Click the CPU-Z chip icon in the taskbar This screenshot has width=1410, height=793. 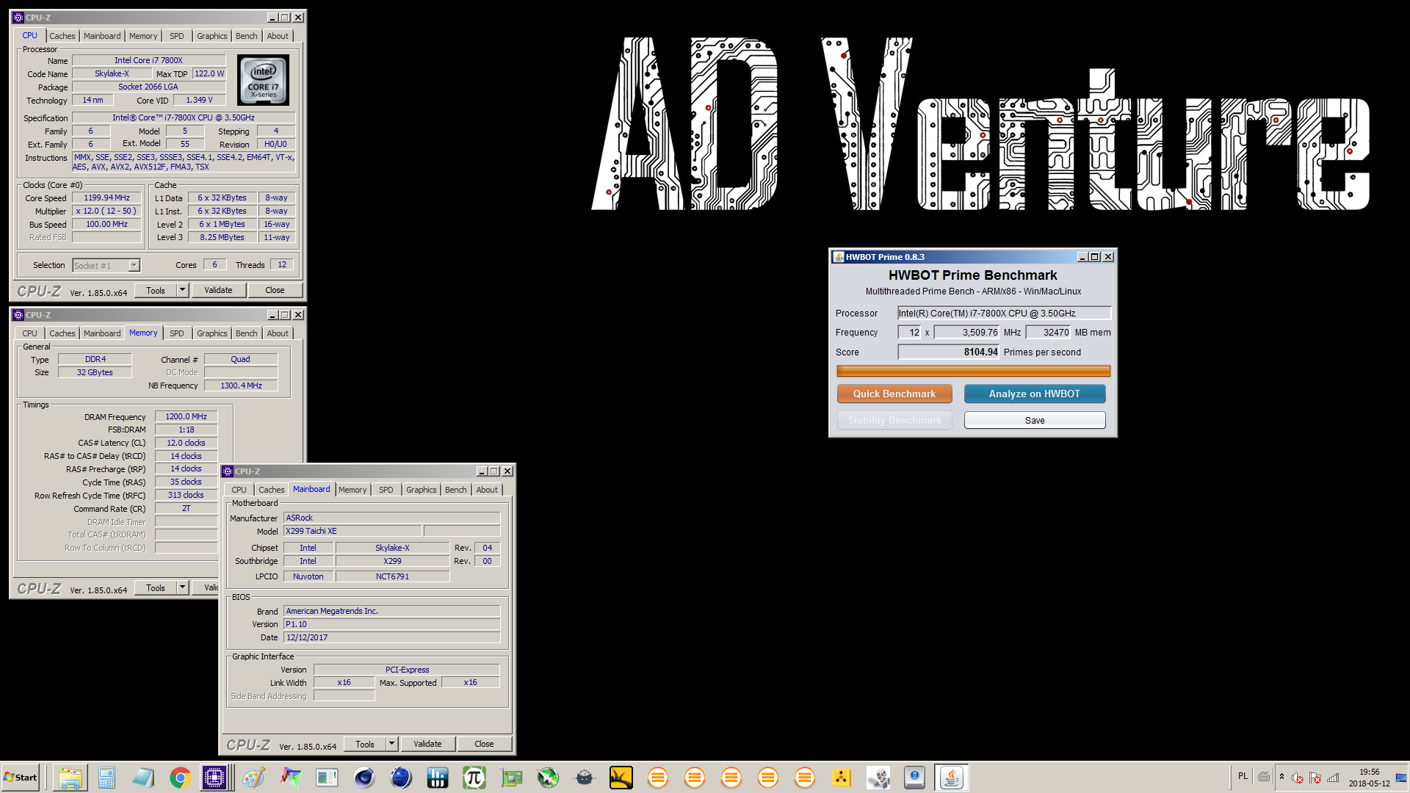pyautogui.click(x=214, y=778)
